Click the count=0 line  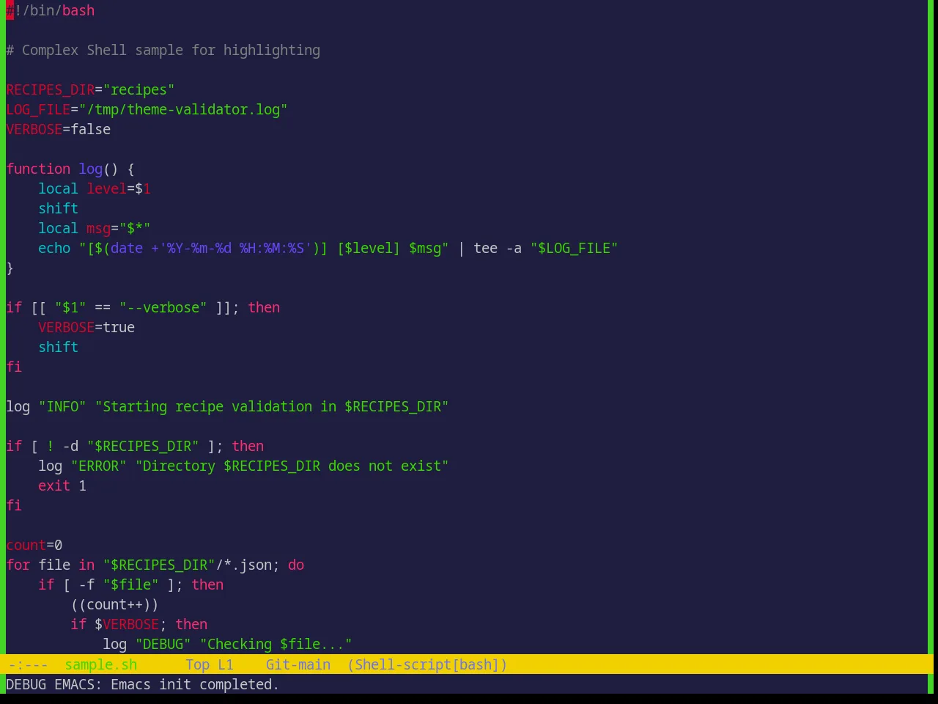point(34,545)
